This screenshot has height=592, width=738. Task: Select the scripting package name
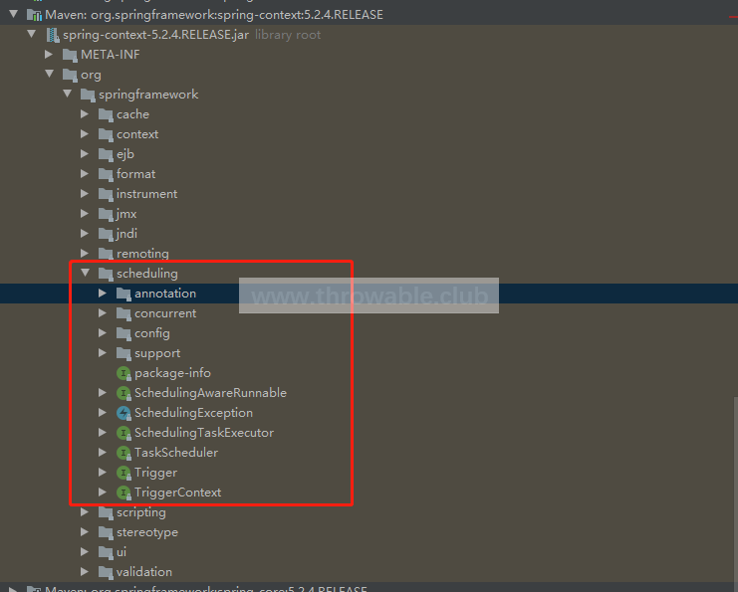click(141, 512)
